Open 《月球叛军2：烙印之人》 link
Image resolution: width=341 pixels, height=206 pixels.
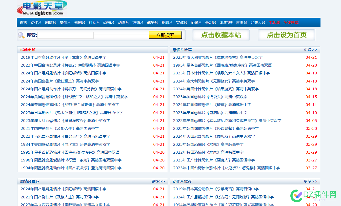click(x=74, y=97)
